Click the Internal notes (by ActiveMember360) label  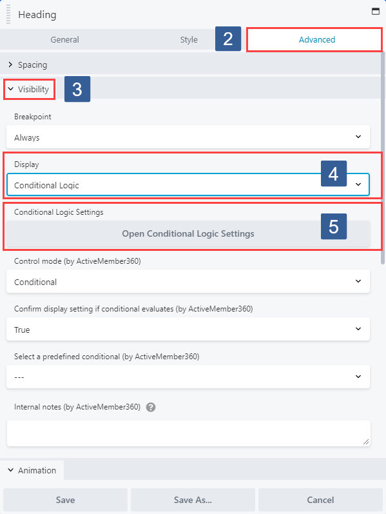point(77,407)
